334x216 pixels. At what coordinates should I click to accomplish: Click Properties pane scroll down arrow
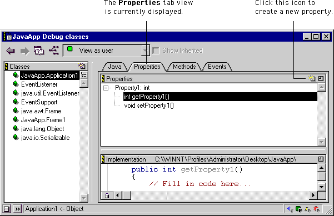[x=322, y=142]
